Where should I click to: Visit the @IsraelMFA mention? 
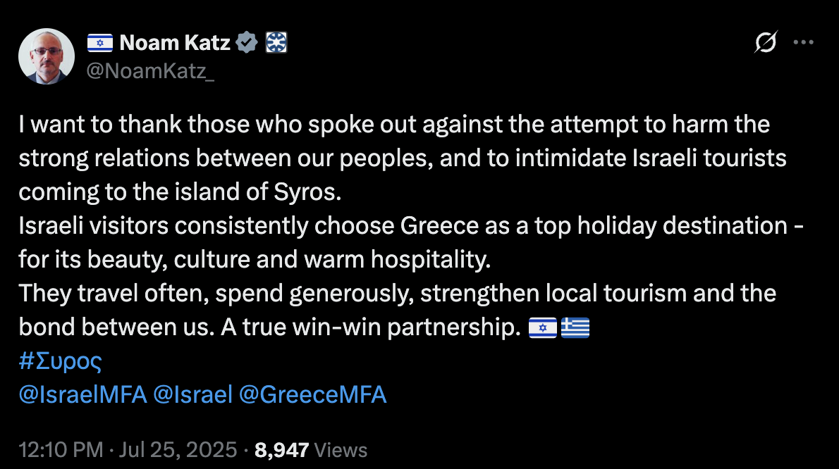[x=83, y=394]
